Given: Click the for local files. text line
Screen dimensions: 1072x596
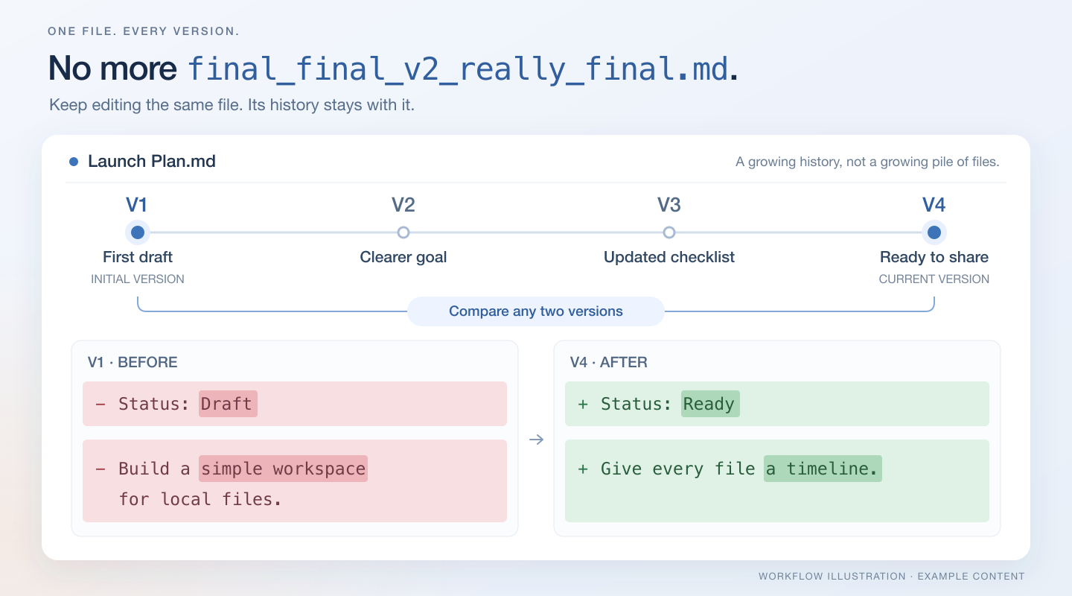Looking at the screenshot, I should pos(200,499).
